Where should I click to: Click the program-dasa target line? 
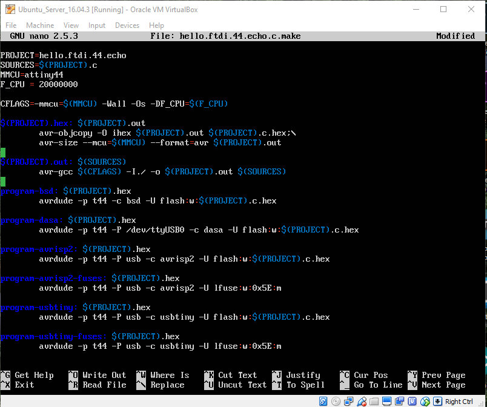[x=68, y=220]
